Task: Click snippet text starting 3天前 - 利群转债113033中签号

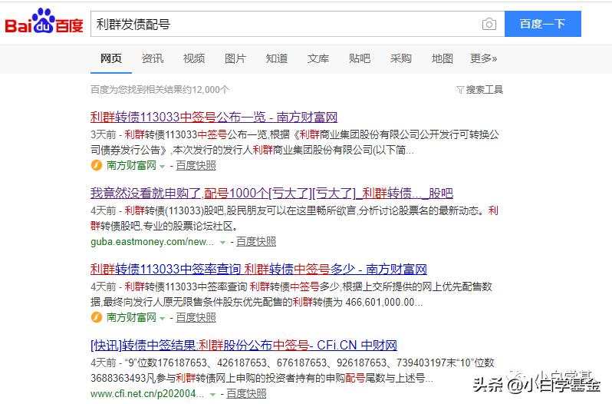Action: pos(295,135)
